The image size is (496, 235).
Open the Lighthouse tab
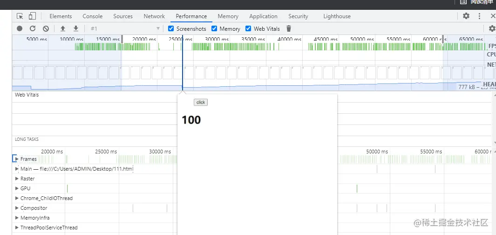click(337, 16)
